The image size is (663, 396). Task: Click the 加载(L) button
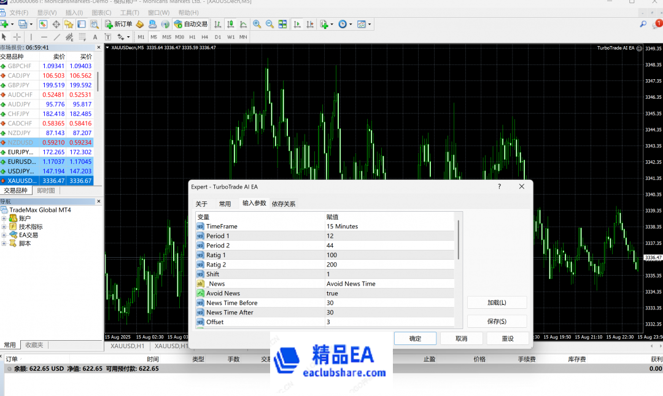[x=497, y=303]
